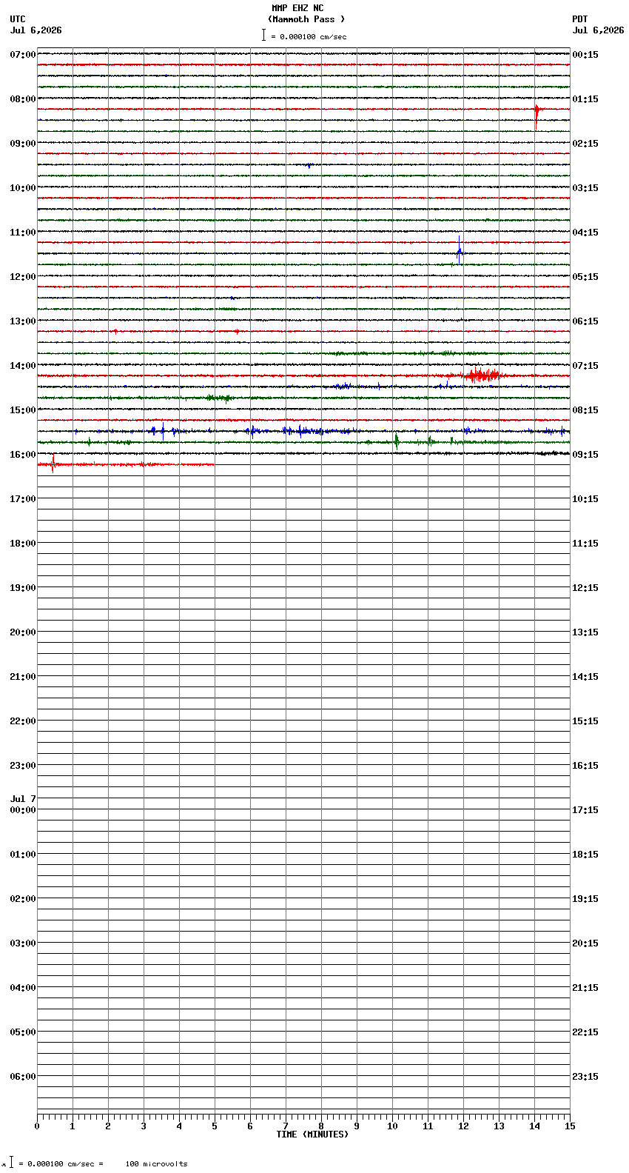The image size is (629, 1173).
Task: Click the 0 minute axis tick label
Action: 37,1126
